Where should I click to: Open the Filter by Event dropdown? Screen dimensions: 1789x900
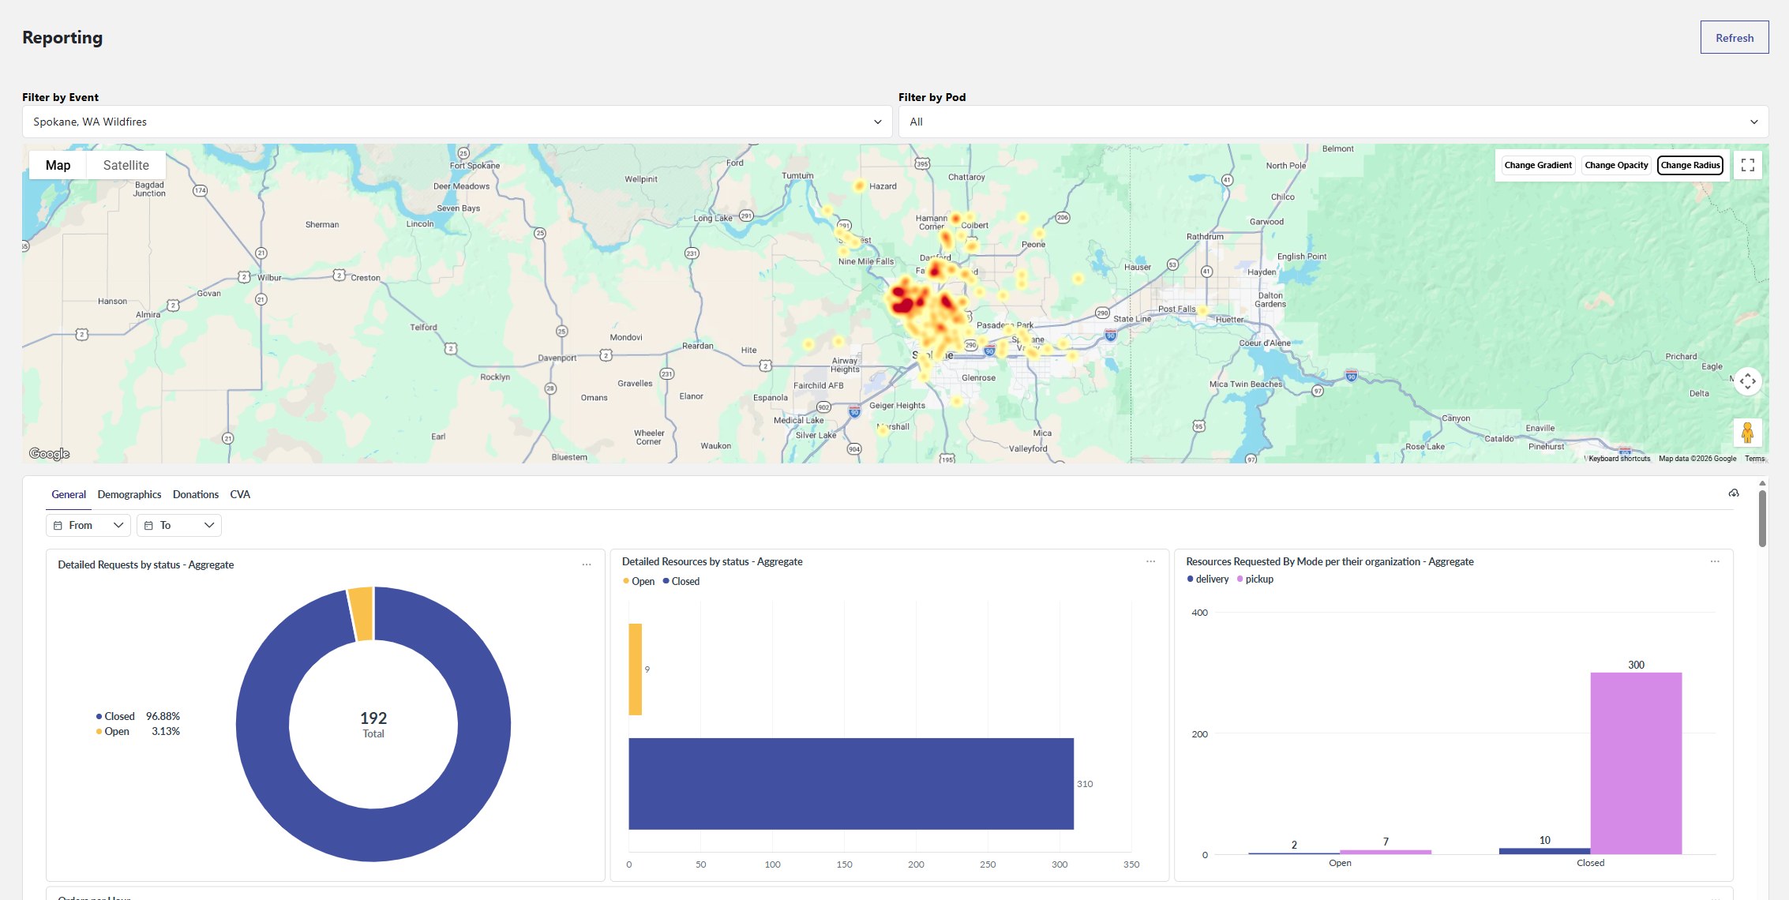click(457, 122)
